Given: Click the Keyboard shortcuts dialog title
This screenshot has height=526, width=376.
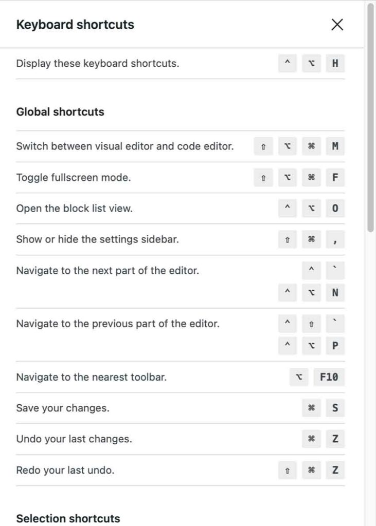Looking at the screenshot, I should pyautogui.click(x=75, y=25).
